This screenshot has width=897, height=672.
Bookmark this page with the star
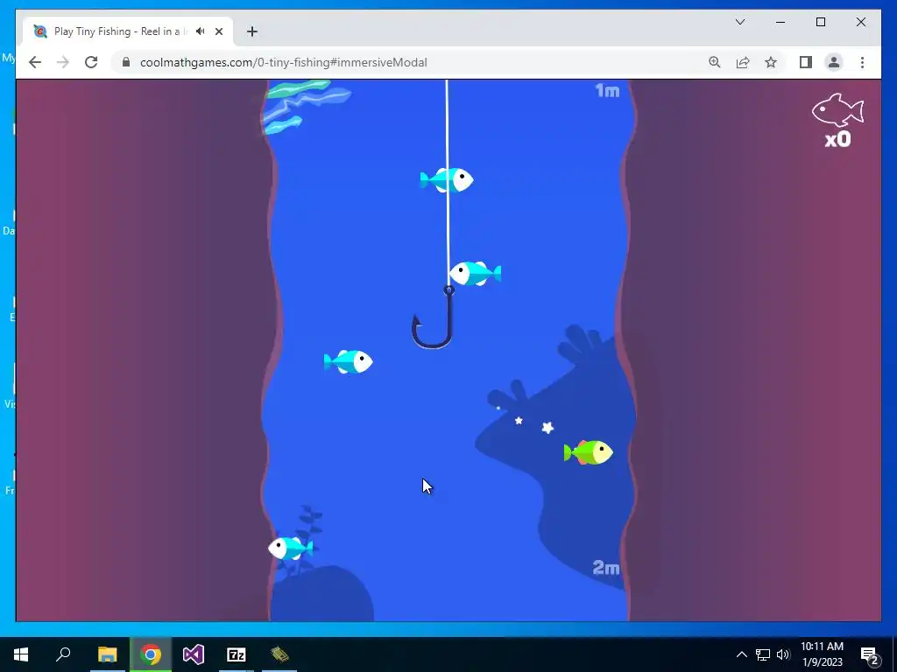771,62
